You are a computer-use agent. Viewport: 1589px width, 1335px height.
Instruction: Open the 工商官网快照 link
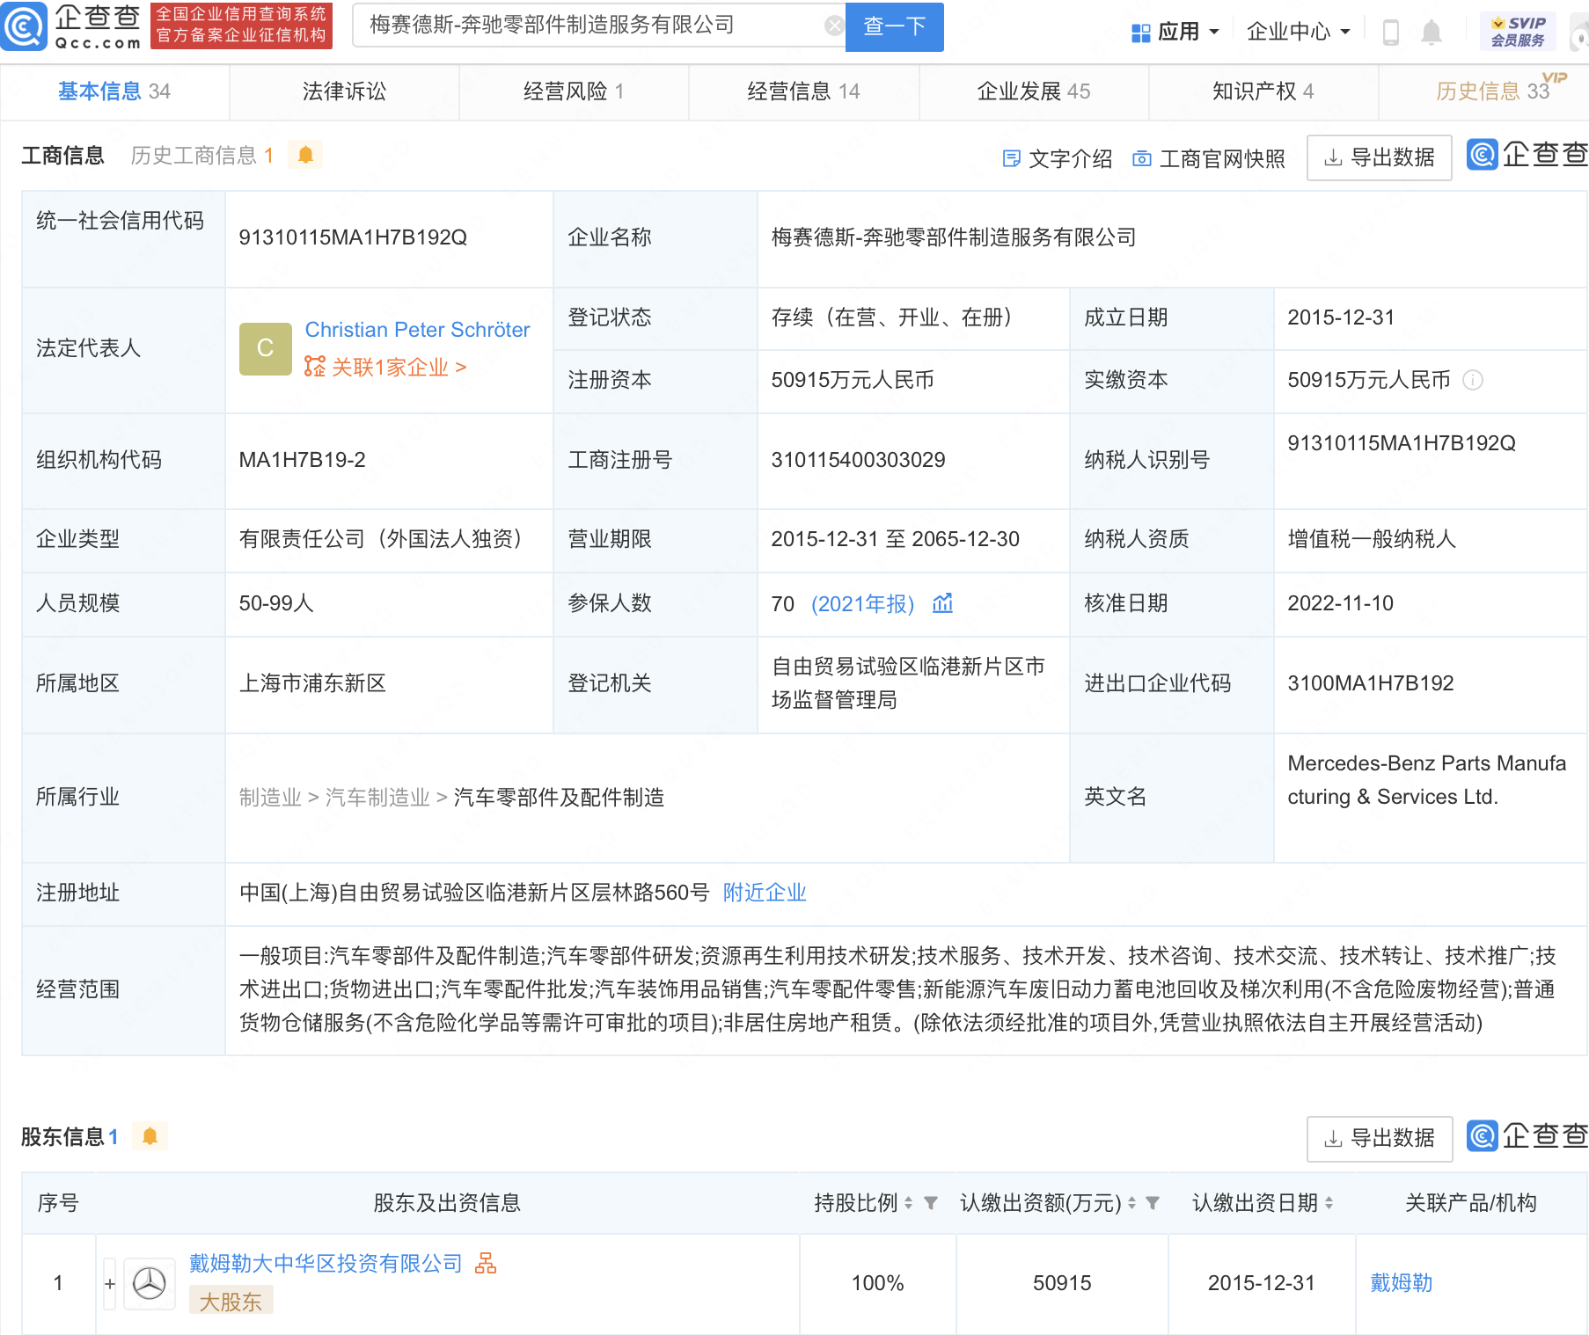tap(1208, 158)
